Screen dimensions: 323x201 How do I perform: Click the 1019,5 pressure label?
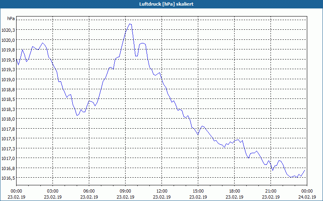tap(8, 60)
